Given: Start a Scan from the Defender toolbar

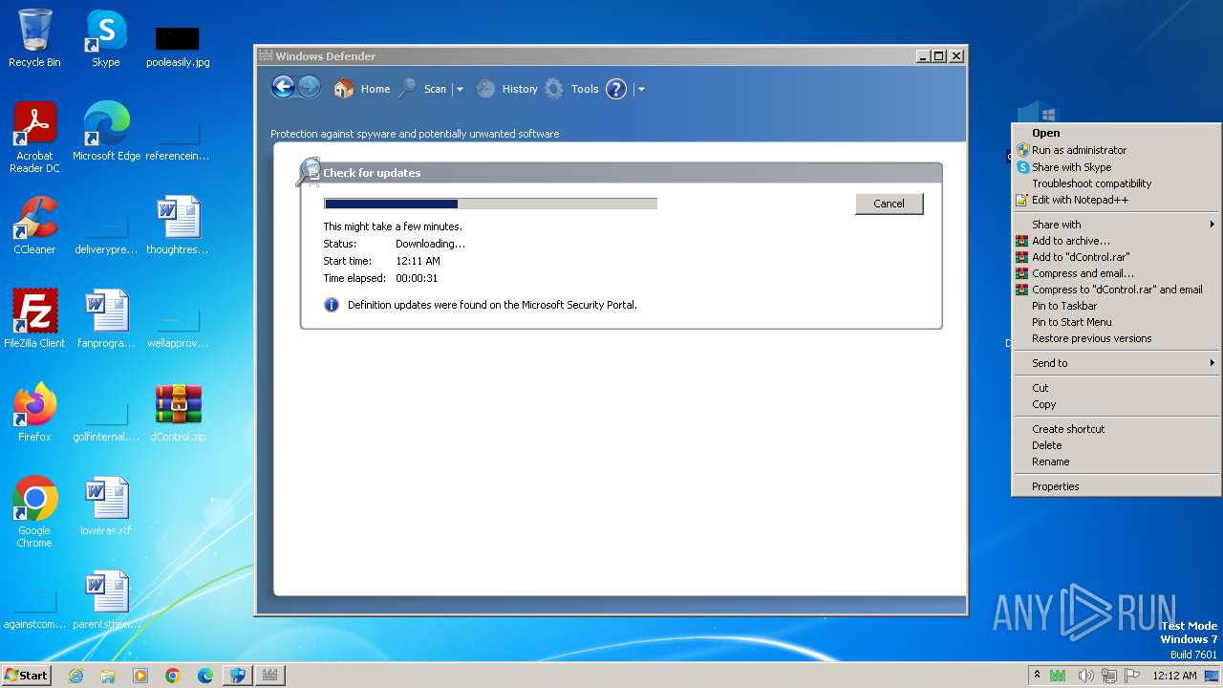Looking at the screenshot, I should 423,89.
